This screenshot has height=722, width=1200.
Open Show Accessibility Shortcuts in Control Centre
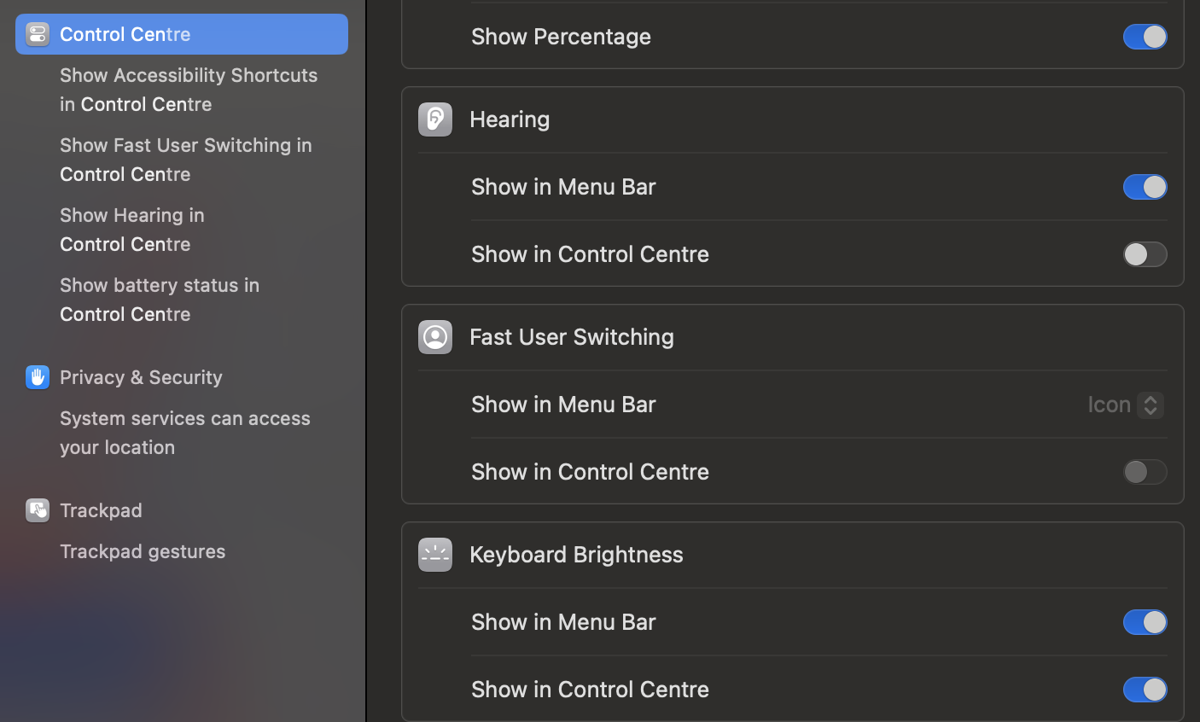(x=189, y=90)
